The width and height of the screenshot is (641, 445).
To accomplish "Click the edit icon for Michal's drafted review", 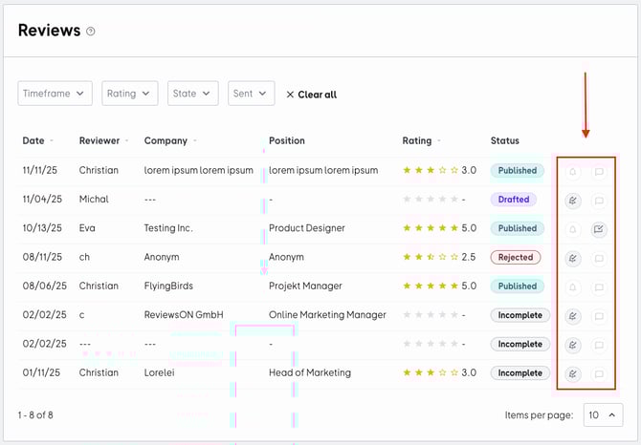I will point(573,201).
